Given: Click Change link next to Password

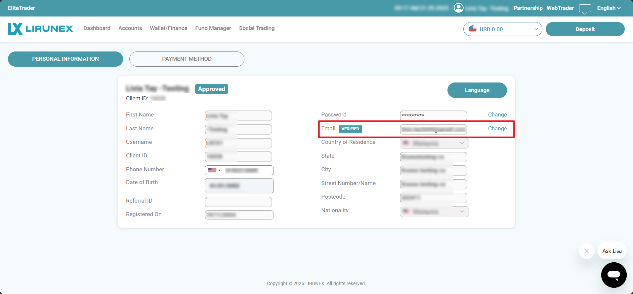Looking at the screenshot, I should (497, 115).
